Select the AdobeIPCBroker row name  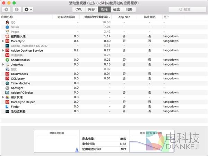(22, 93)
